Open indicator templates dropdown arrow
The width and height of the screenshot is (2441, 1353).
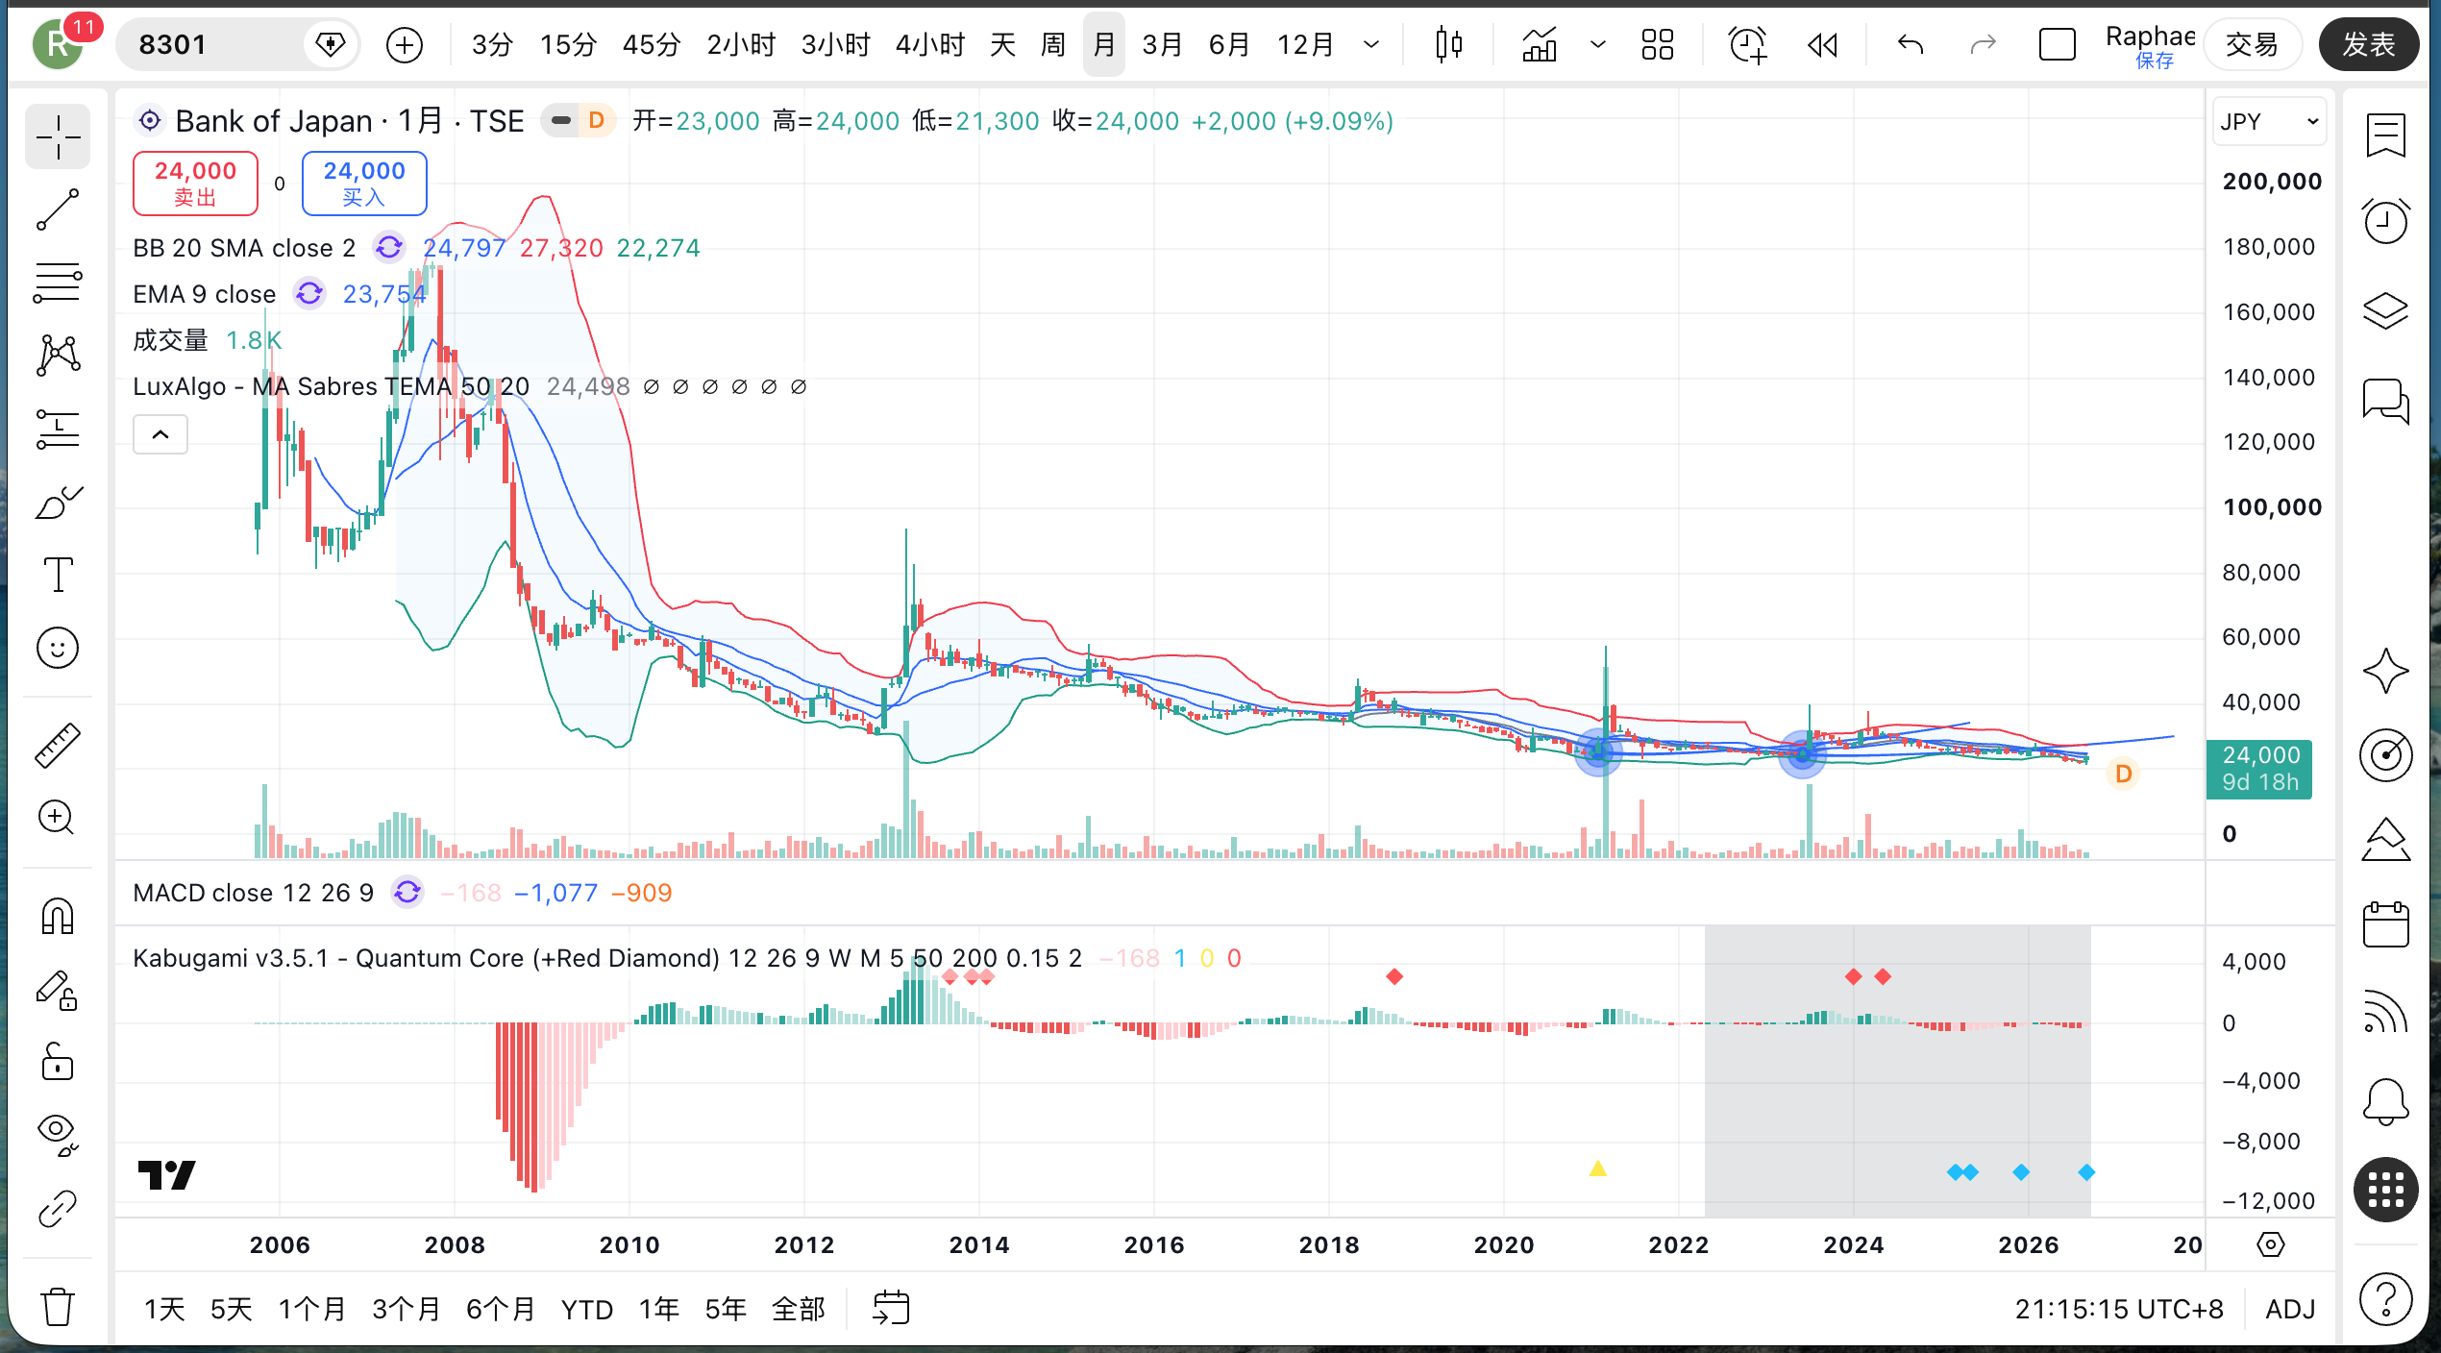pyautogui.click(x=1598, y=44)
